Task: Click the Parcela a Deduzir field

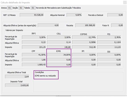Action: (115, 15)
